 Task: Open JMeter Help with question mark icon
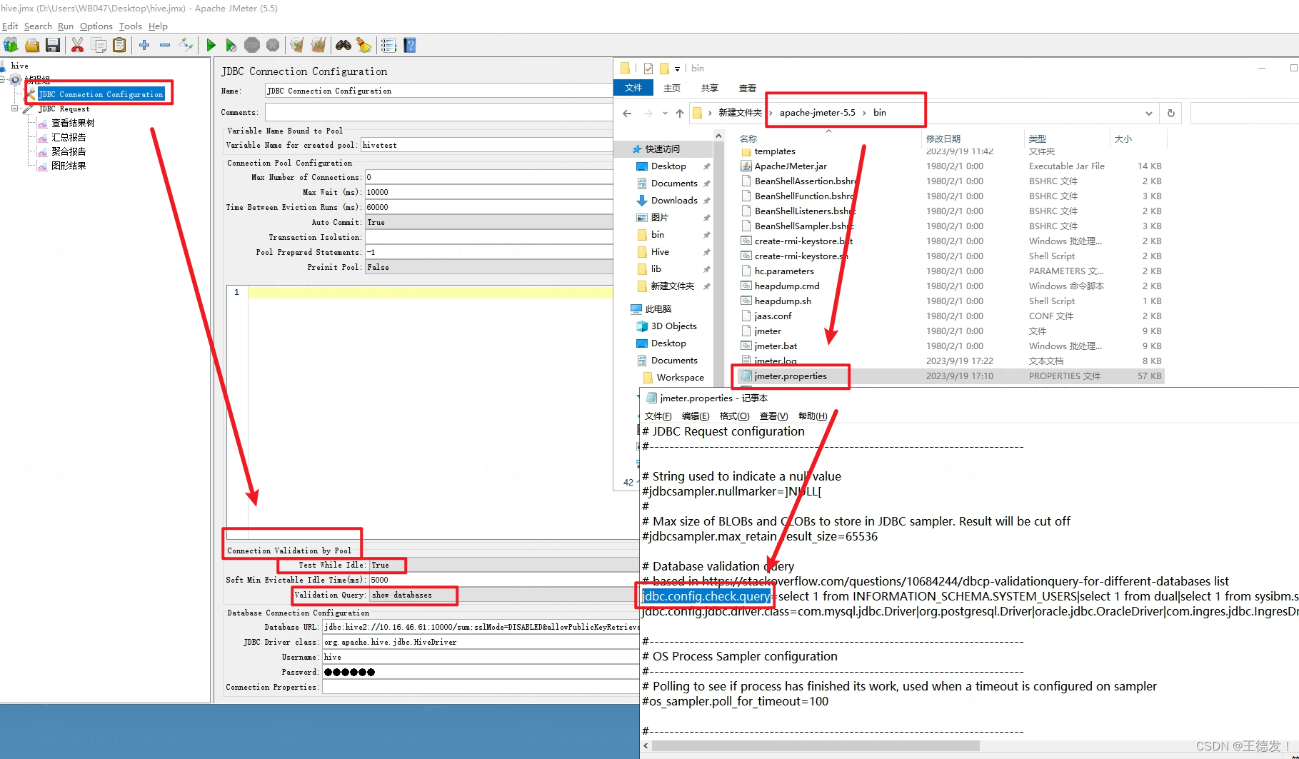(x=409, y=44)
